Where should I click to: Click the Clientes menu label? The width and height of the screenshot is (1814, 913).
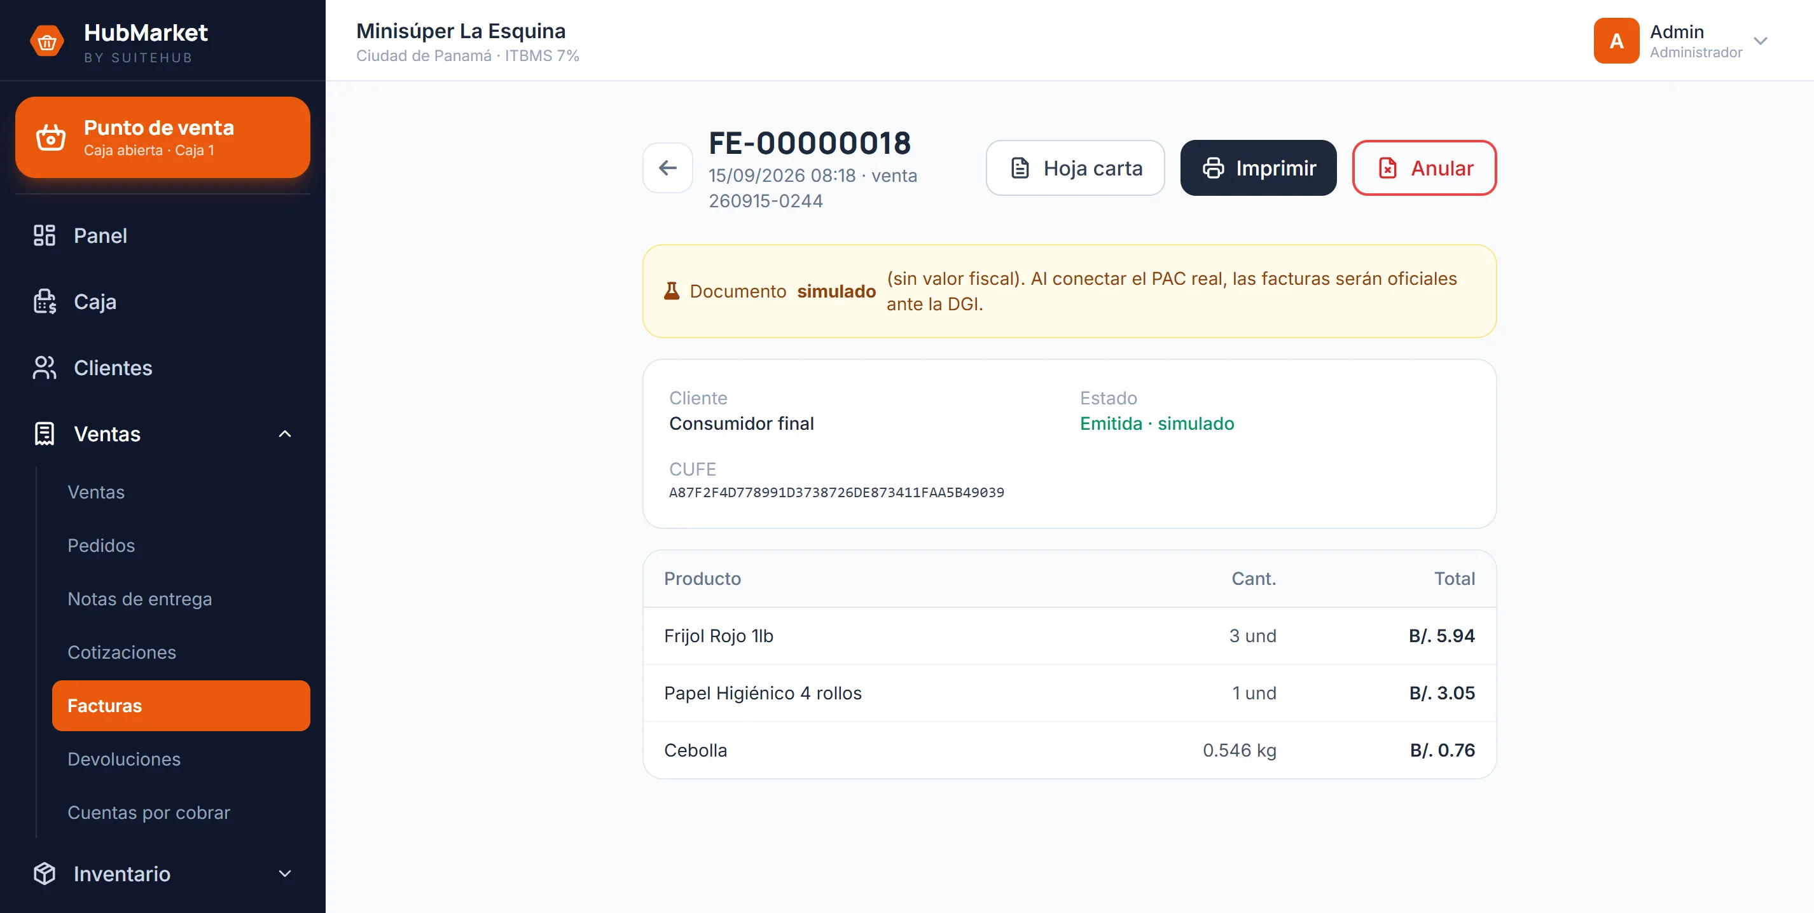click(113, 367)
